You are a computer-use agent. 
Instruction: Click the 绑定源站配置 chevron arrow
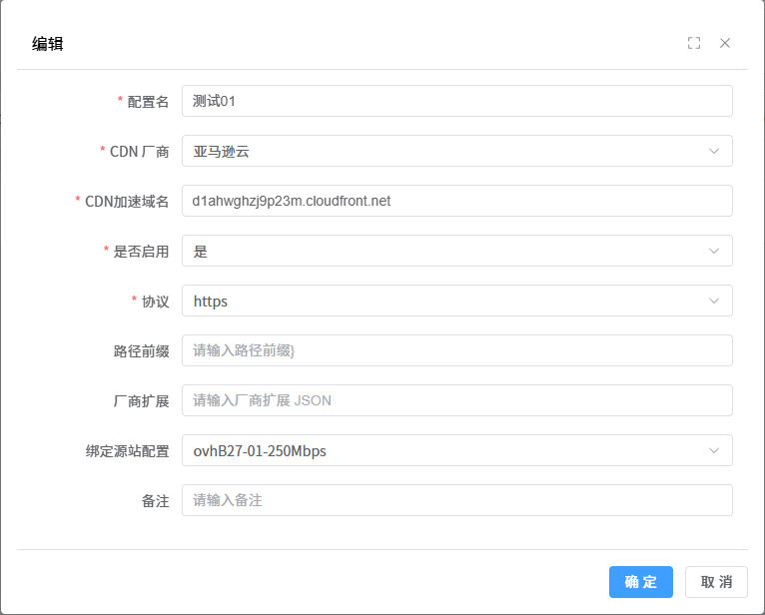pyautogui.click(x=714, y=450)
